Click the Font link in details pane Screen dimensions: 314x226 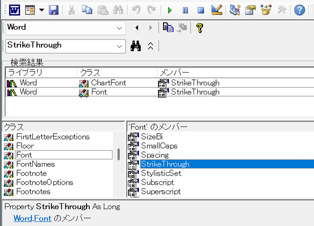[43, 218]
